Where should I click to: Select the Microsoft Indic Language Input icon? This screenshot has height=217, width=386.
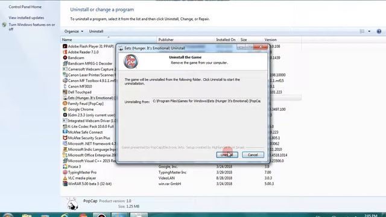click(65, 149)
